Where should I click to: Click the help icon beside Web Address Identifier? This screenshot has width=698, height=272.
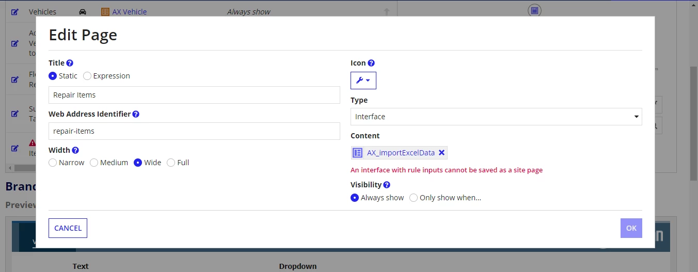pyautogui.click(x=136, y=114)
